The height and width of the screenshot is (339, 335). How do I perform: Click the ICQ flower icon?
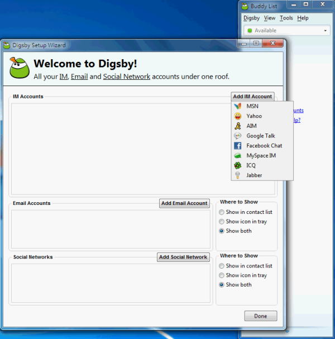(237, 165)
